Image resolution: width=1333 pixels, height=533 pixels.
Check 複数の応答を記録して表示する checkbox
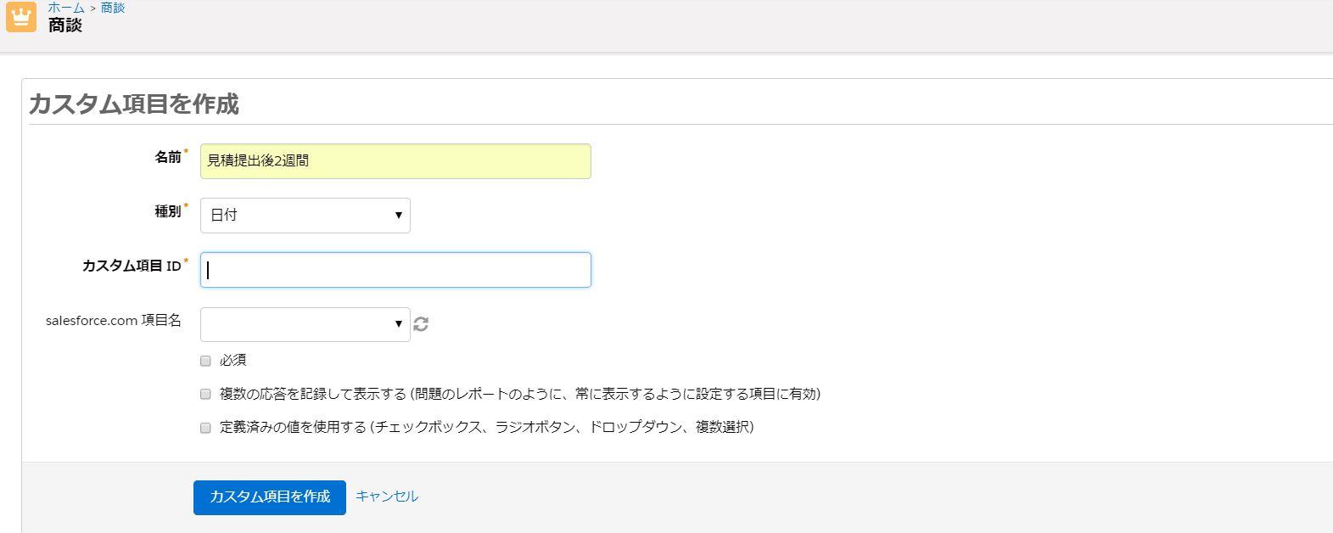205,394
